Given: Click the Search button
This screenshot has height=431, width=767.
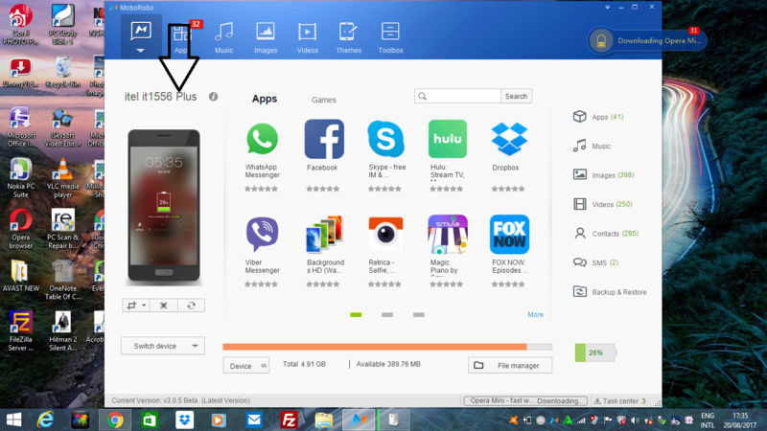Looking at the screenshot, I should pyautogui.click(x=516, y=97).
